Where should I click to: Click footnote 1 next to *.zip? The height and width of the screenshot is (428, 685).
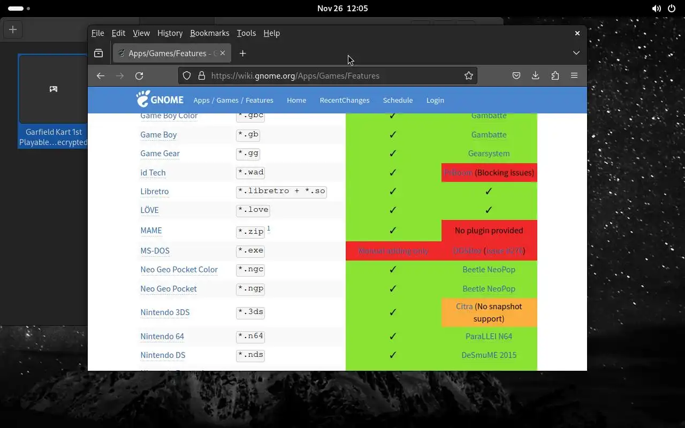[269, 228]
